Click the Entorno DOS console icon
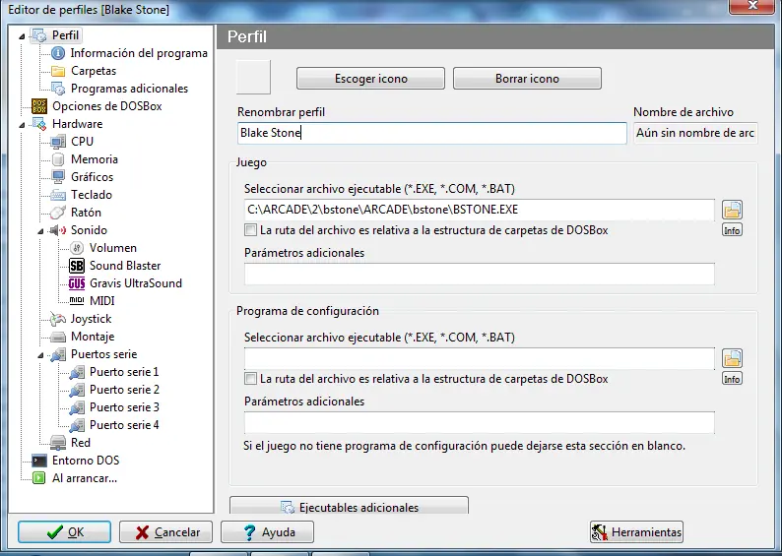The height and width of the screenshot is (556, 782). (x=39, y=461)
